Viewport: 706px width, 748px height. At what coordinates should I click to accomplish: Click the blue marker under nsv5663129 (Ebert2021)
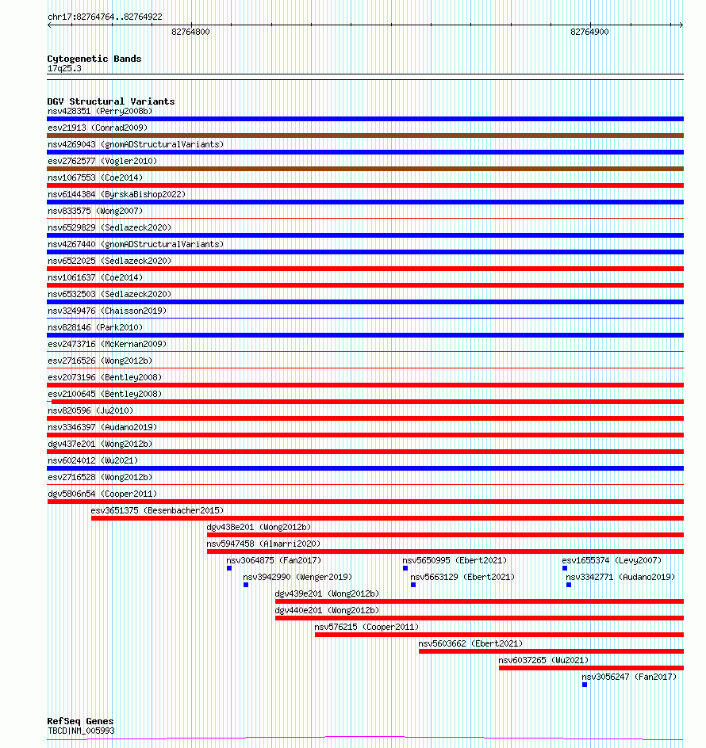click(x=413, y=585)
